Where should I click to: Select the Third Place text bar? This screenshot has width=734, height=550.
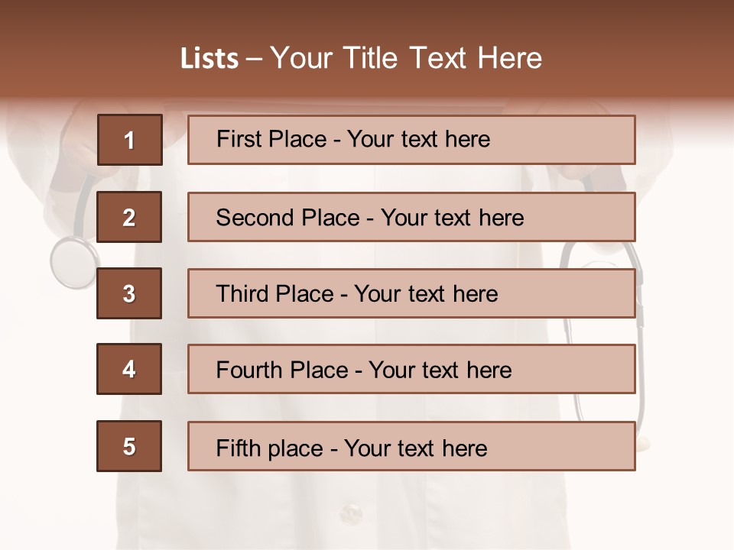[x=411, y=293]
